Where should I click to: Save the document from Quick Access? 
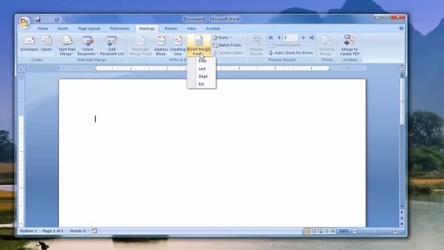point(38,19)
